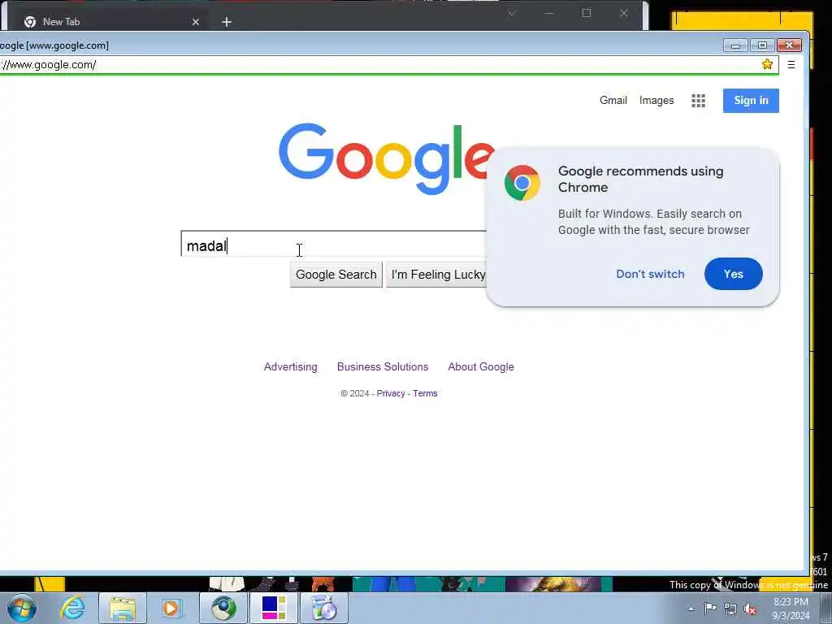Image resolution: width=832 pixels, height=624 pixels.
Task: Open the browser hamburger menu
Action: pyautogui.click(x=791, y=65)
